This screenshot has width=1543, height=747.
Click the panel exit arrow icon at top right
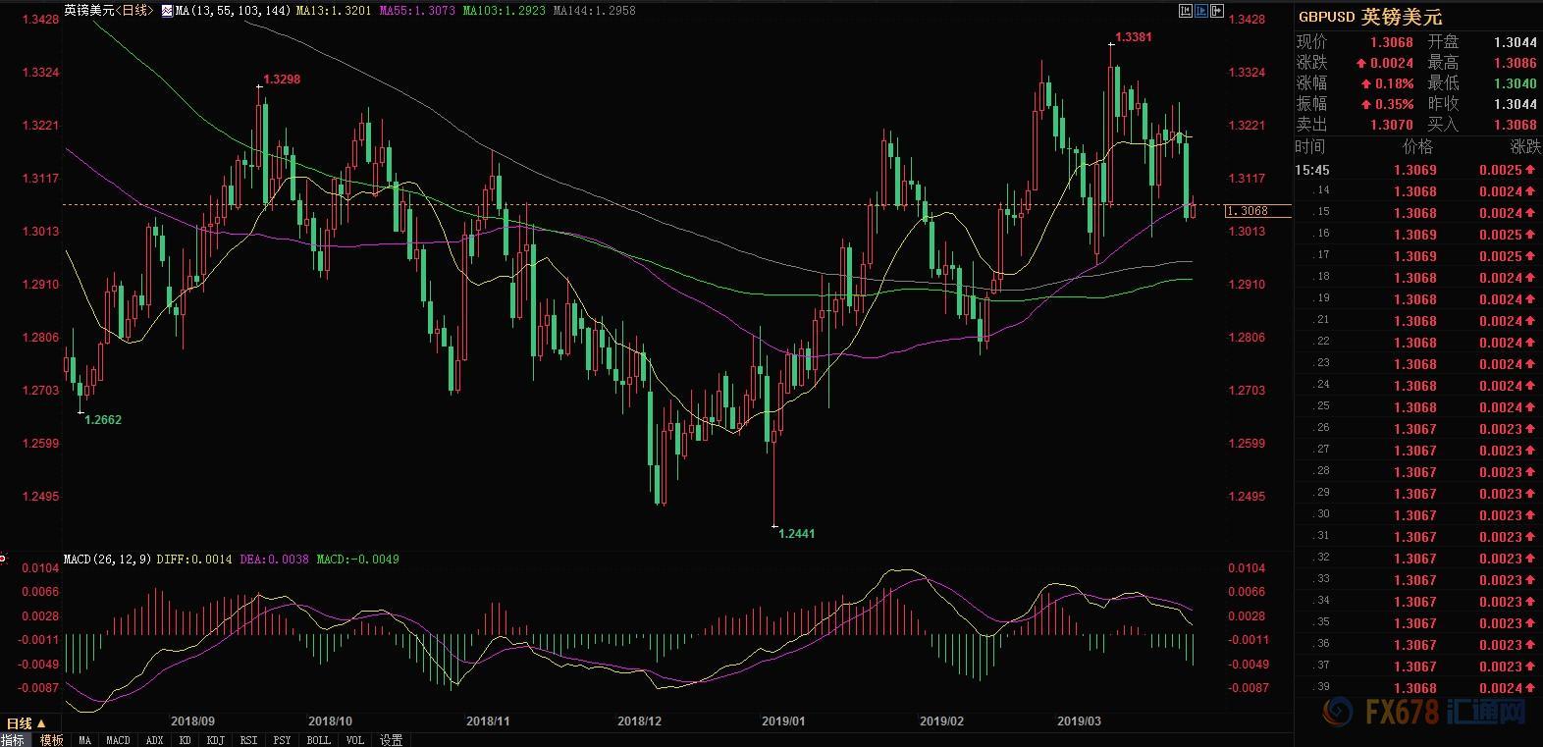[x=1218, y=11]
